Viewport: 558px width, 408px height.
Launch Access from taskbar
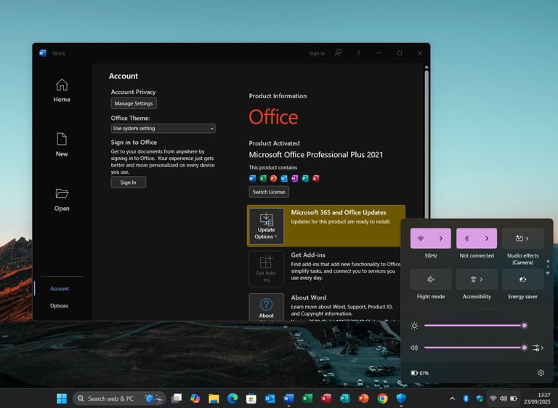pos(326,399)
